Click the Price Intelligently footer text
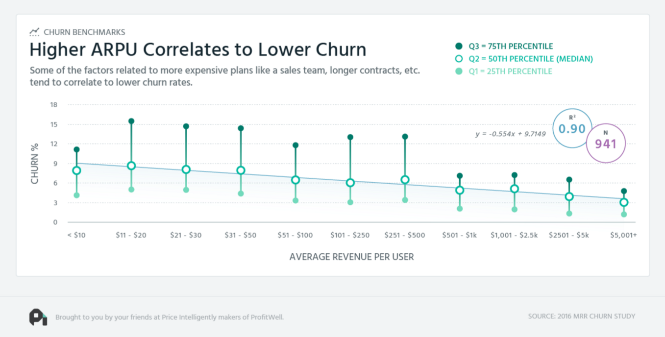This screenshot has height=337, width=665. (x=170, y=317)
